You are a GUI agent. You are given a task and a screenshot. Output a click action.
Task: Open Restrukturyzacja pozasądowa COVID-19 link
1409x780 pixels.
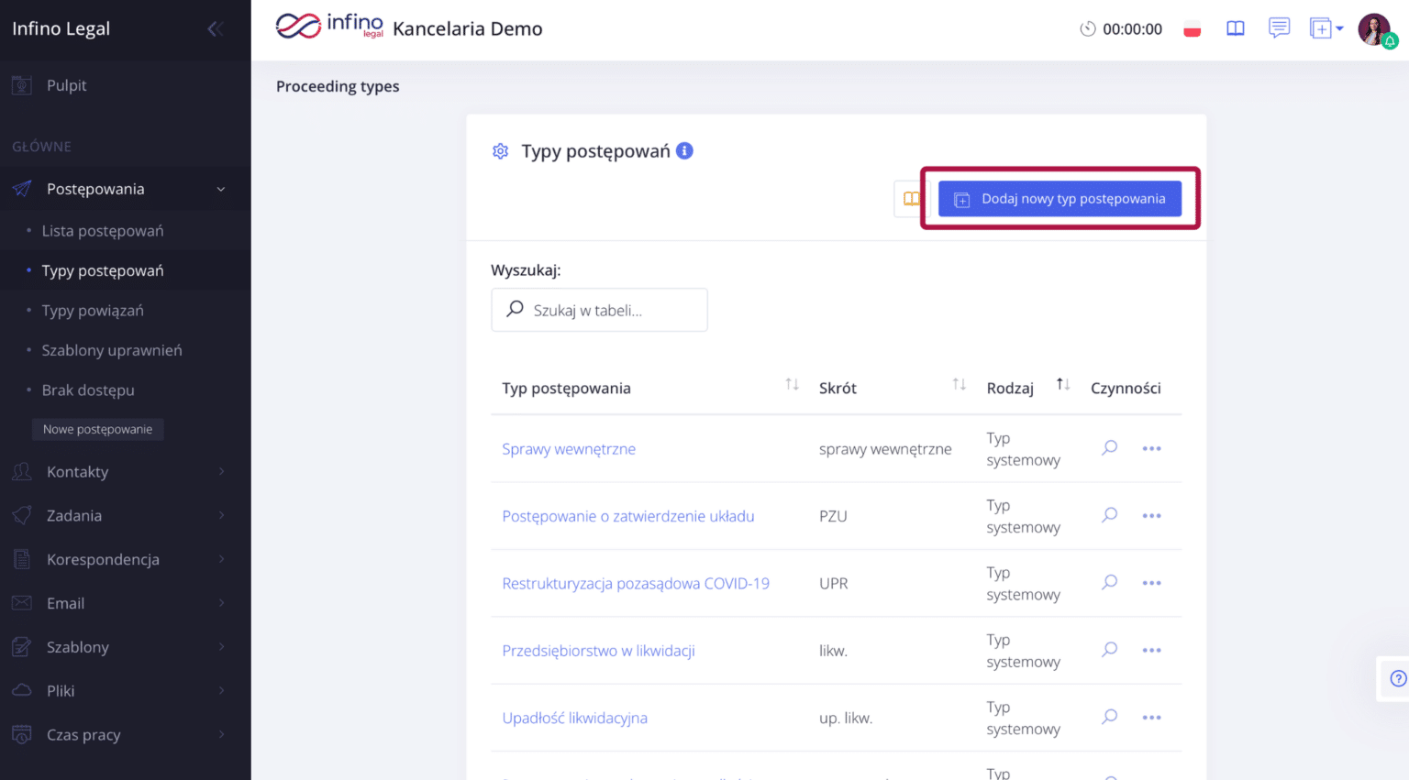(x=636, y=584)
